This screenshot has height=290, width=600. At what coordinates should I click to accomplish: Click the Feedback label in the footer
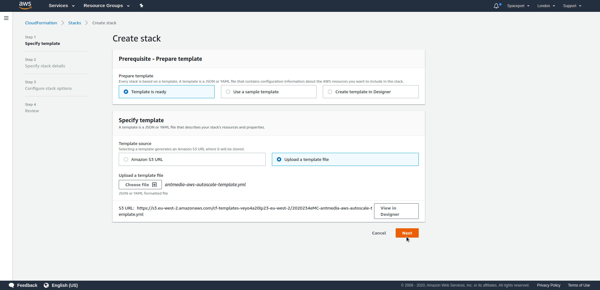click(27, 285)
